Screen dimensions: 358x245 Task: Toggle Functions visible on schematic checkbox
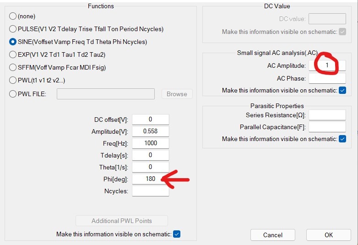177,234
